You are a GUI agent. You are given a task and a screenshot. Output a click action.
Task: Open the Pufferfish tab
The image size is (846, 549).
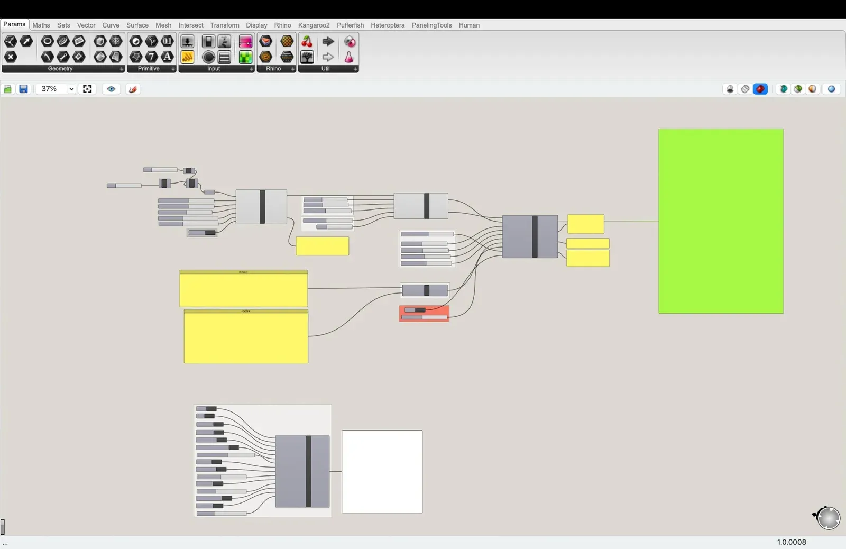[x=350, y=25]
